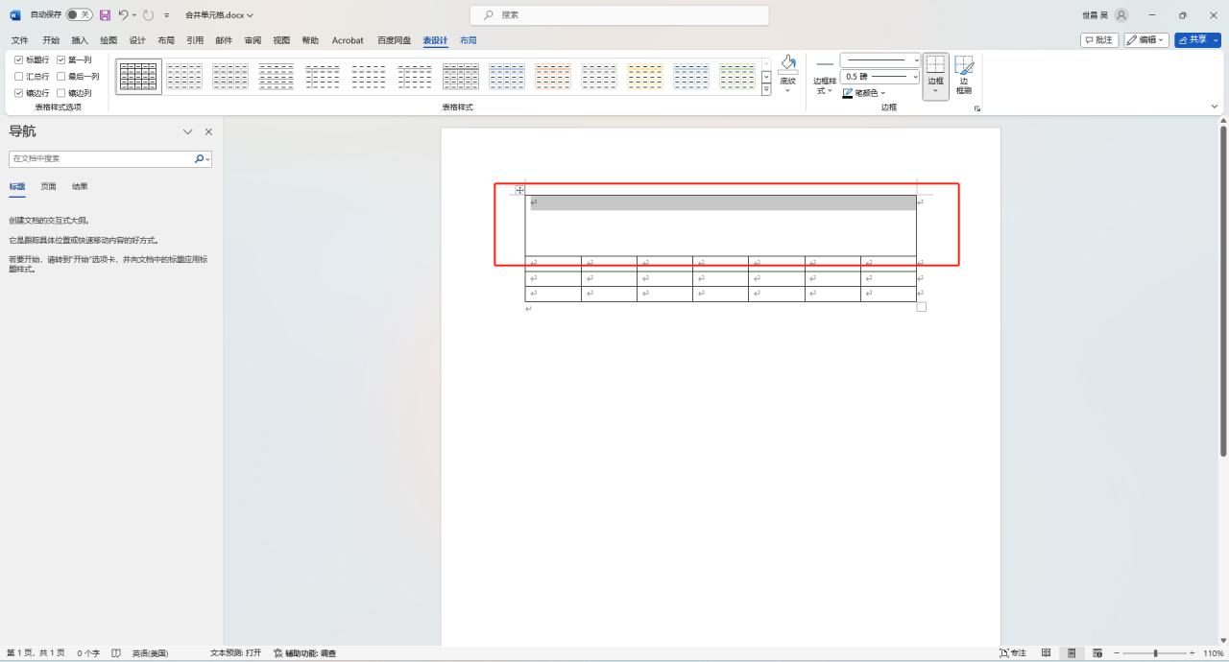Switch to the 引用 ribbon tab

coord(195,40)
